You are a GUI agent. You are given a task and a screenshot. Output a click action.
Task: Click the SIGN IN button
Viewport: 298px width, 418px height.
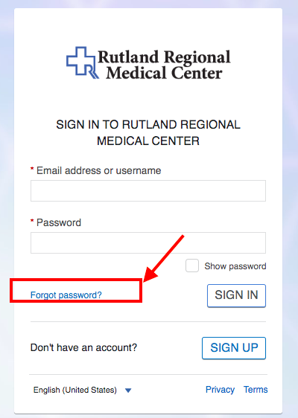point(236,295)
